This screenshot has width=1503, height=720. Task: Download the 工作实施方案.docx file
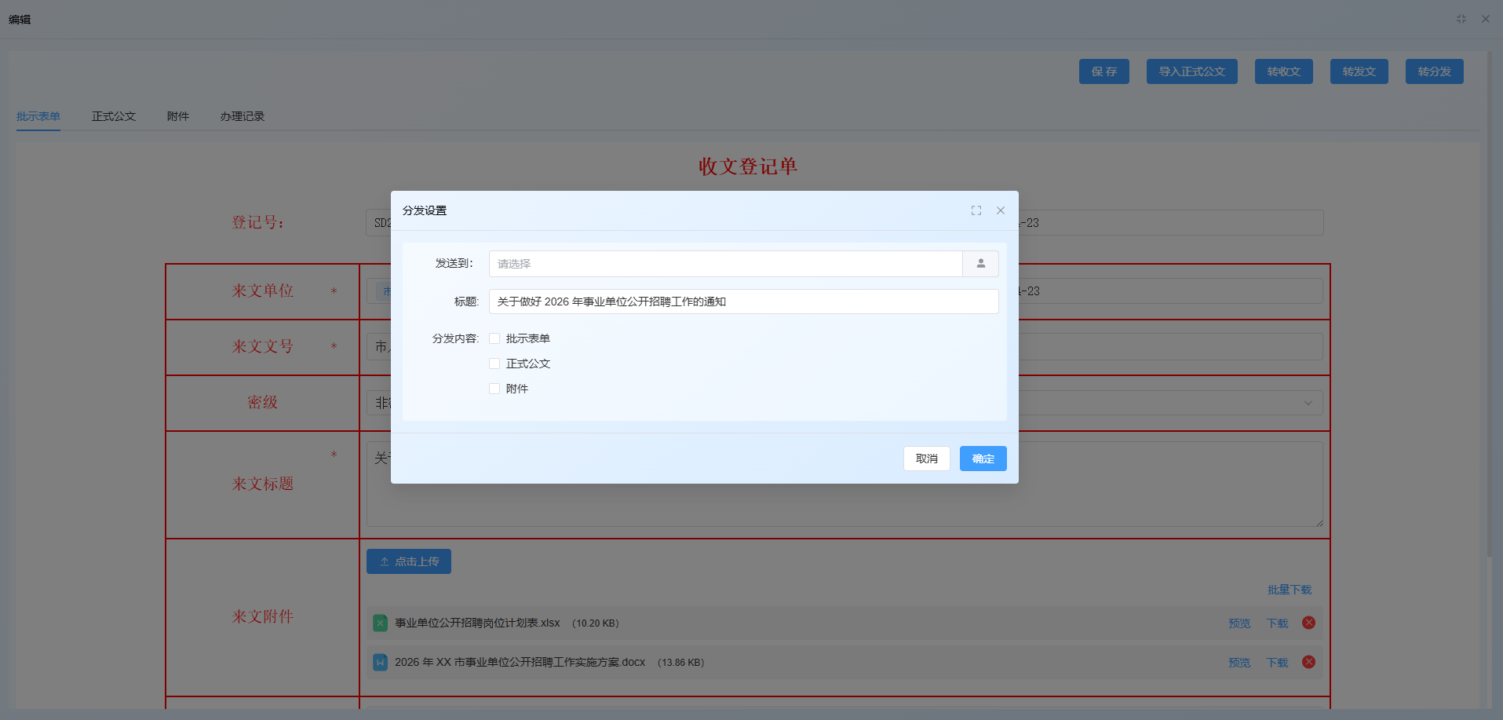pos(1277,663)
